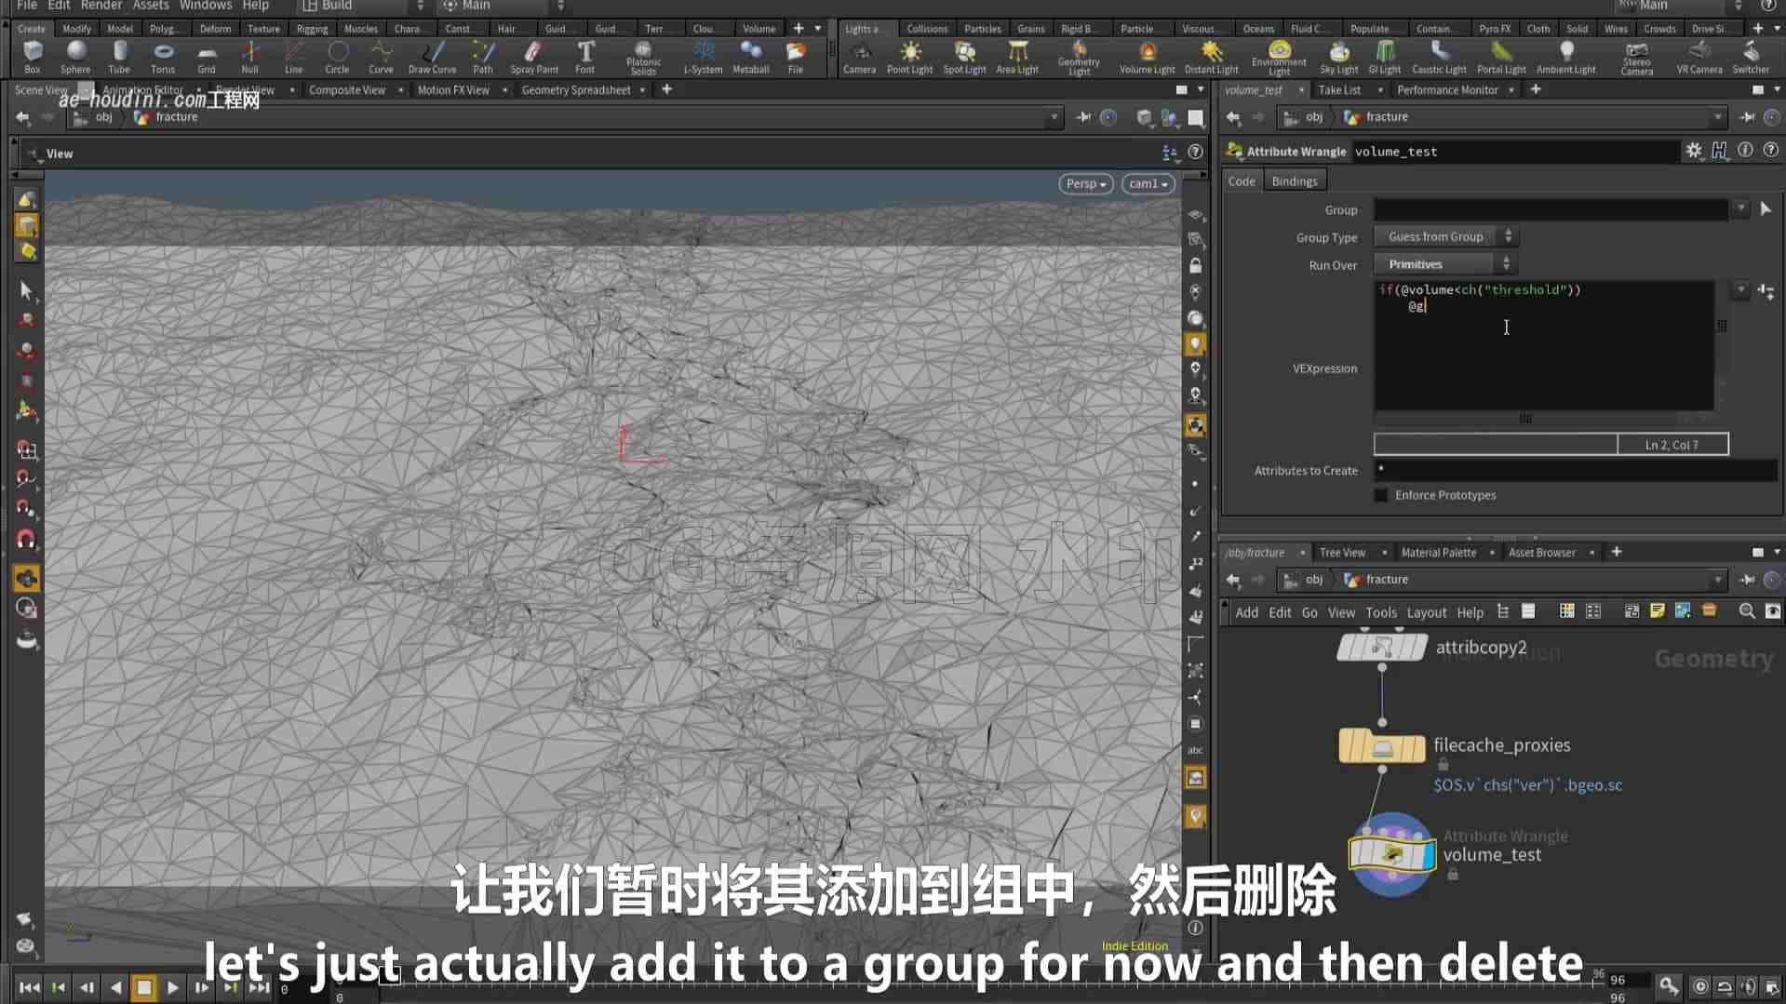Viewport: 1786px width, 1004px height.
Task: Add a Point Light
Action: click(x=909, y=57)
